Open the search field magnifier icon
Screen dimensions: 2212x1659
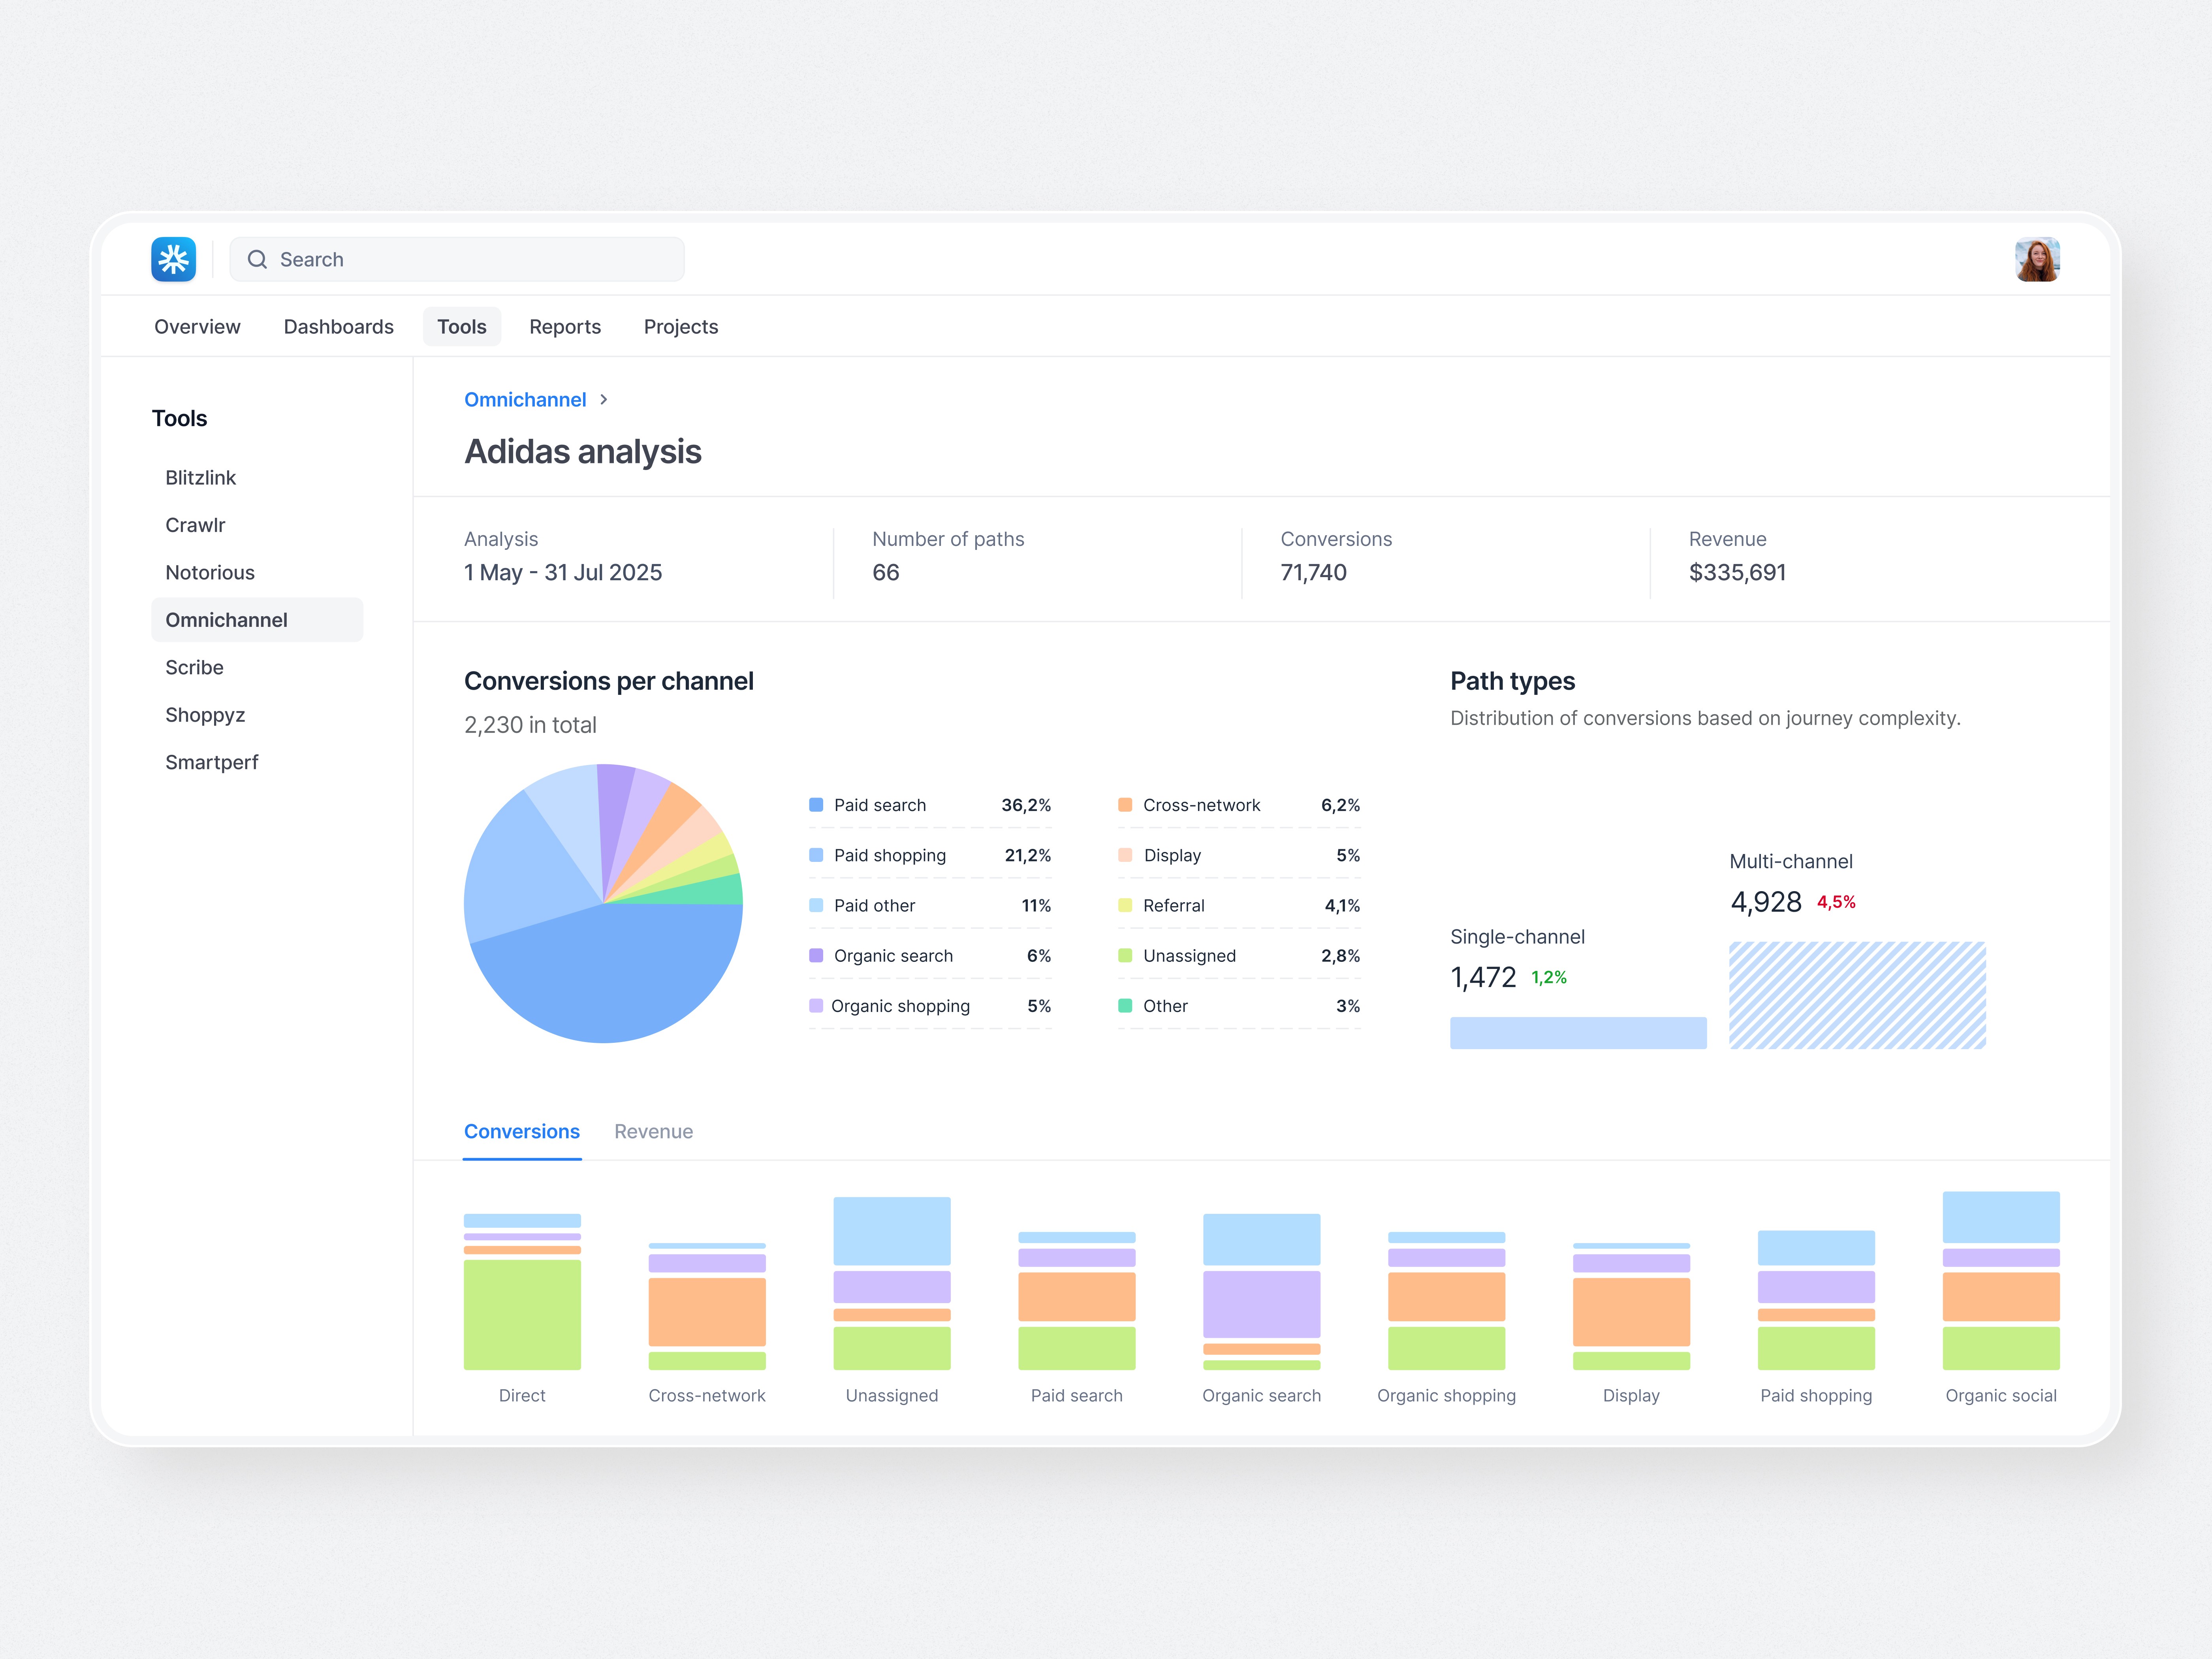(x=257, y=259)
